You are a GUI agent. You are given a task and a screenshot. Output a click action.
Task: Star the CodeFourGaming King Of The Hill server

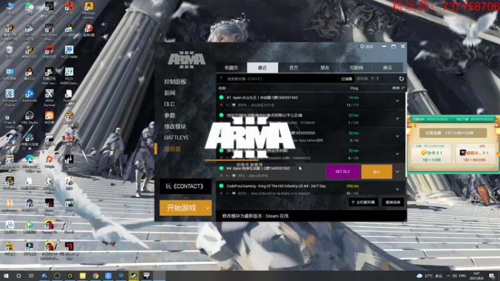[x=221, y=193]
